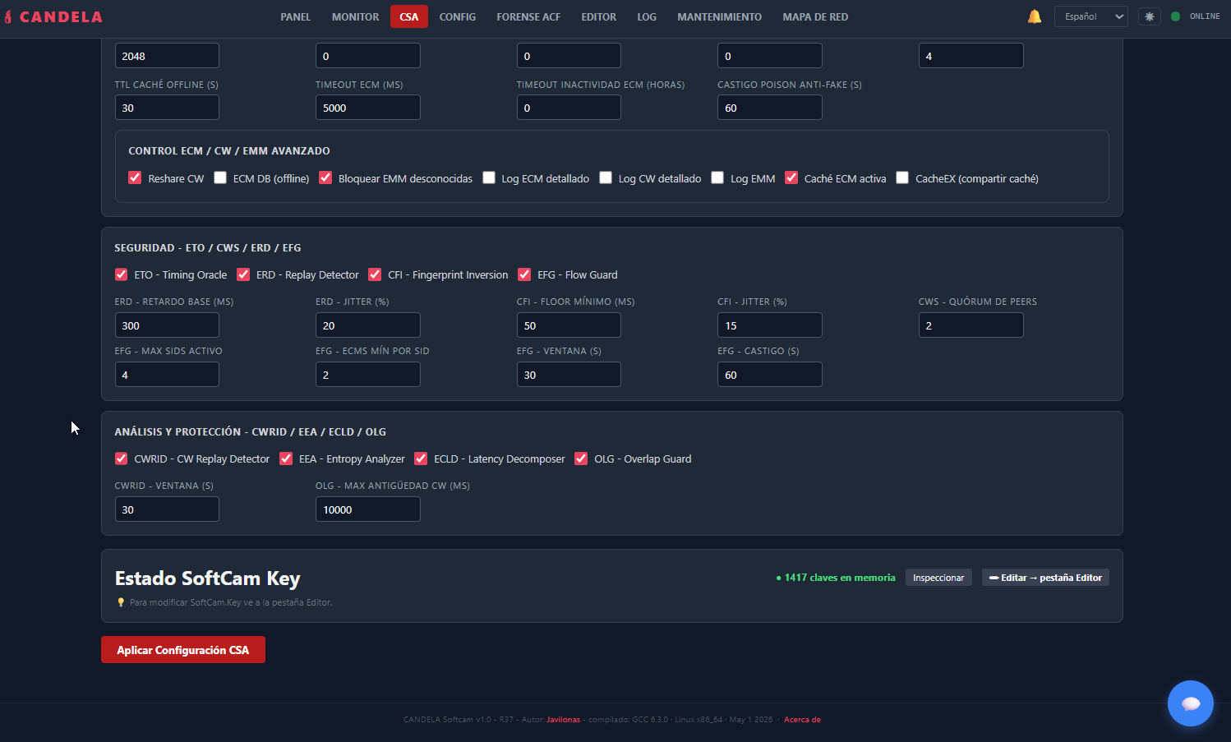Edit the EFG - Castigo (s) field
The image size is (1231, 742).
pos(770,375)
